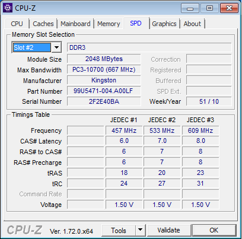This screenshot has width=242, height=239.
Task: Click the tRAS value 23
Action: click(200, 173)
